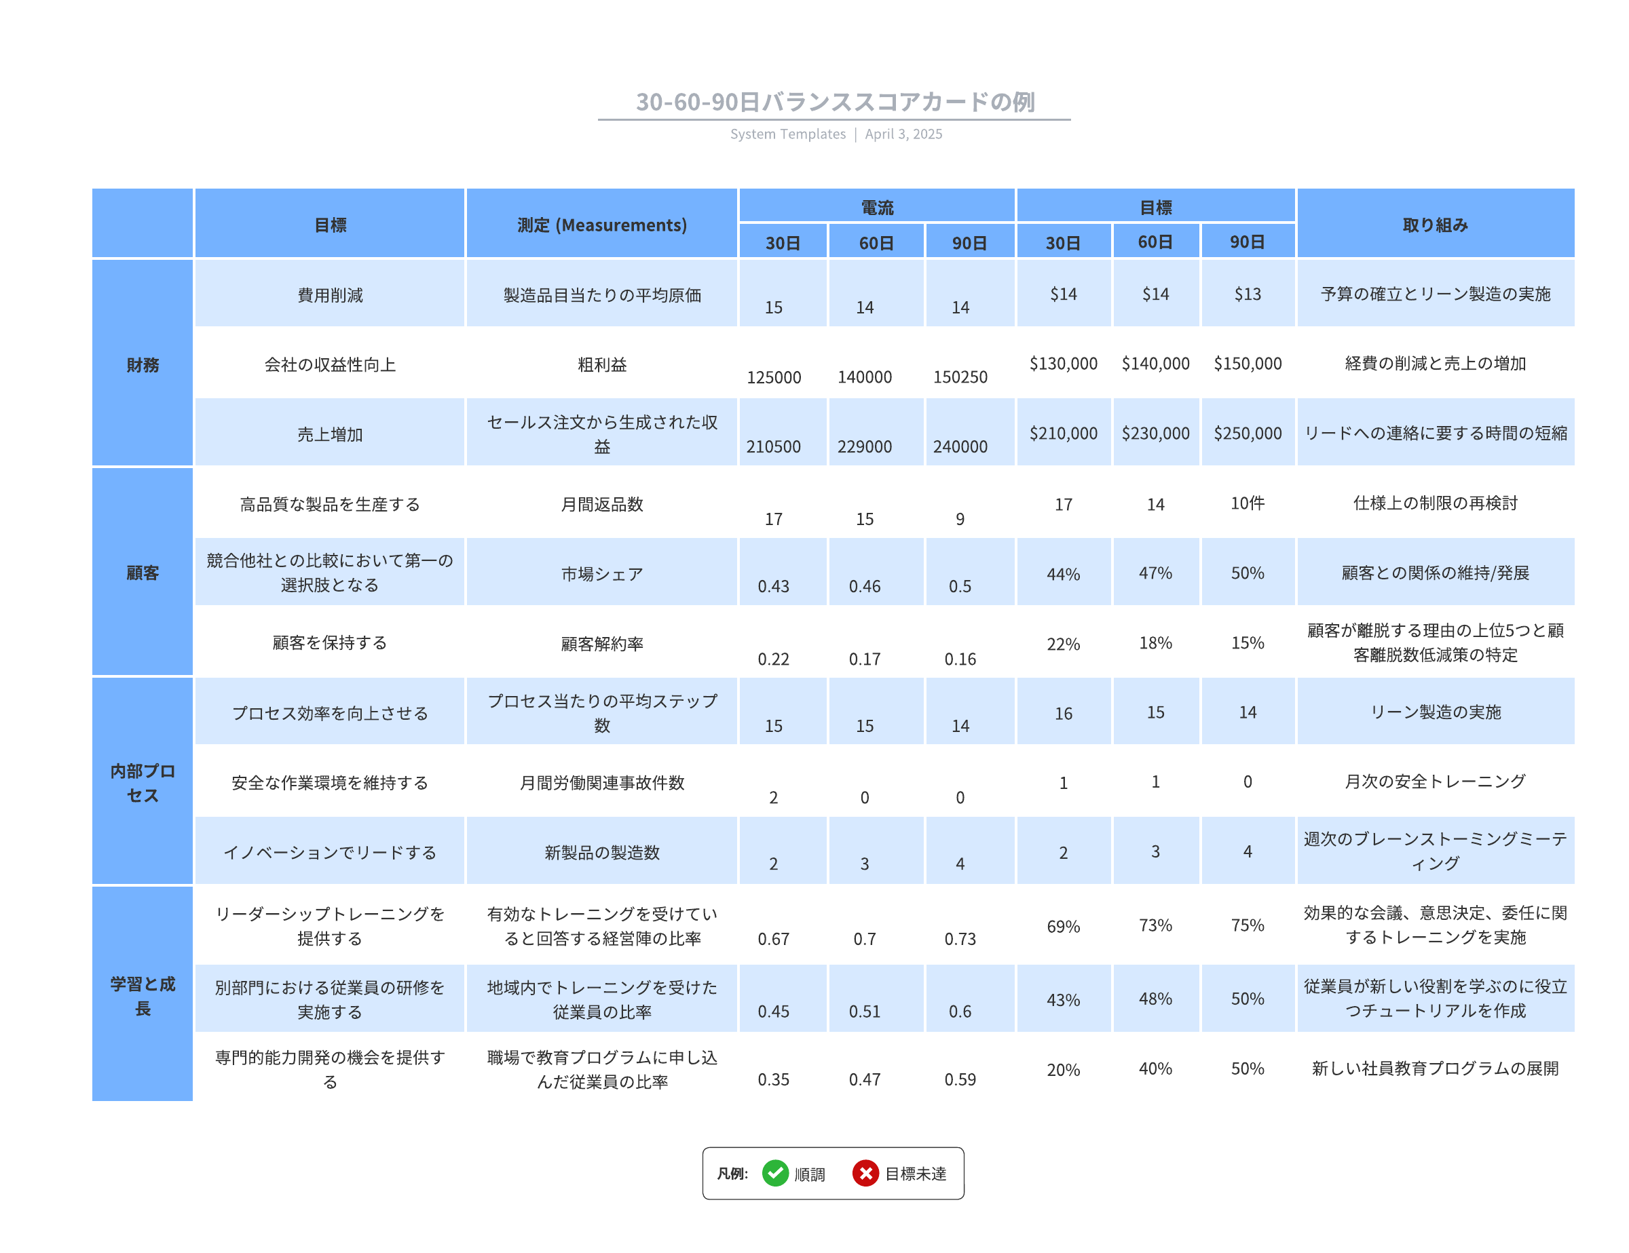The width and height of the screenshot is (1629, 1253).
Task: Click the 150250 current value cell
Action: click(960, 377)
